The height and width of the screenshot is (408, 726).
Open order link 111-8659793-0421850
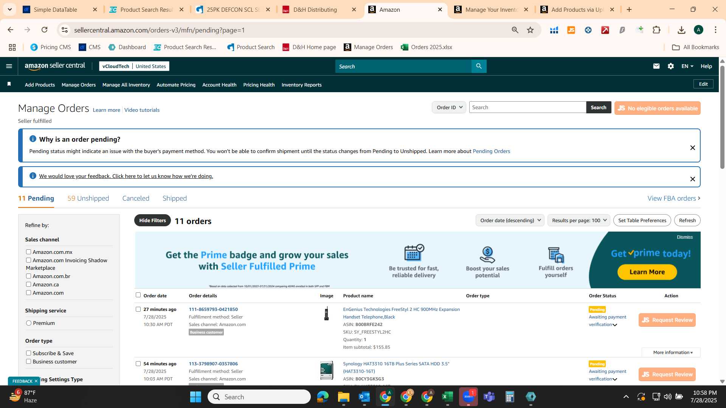(x=213, y=309)
